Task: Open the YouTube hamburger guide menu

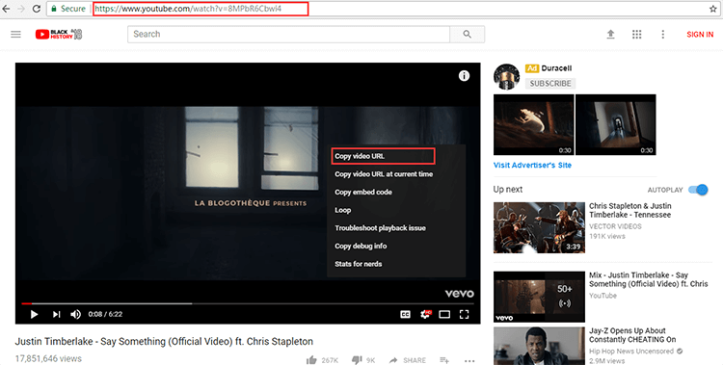Action: pos(15,34)
